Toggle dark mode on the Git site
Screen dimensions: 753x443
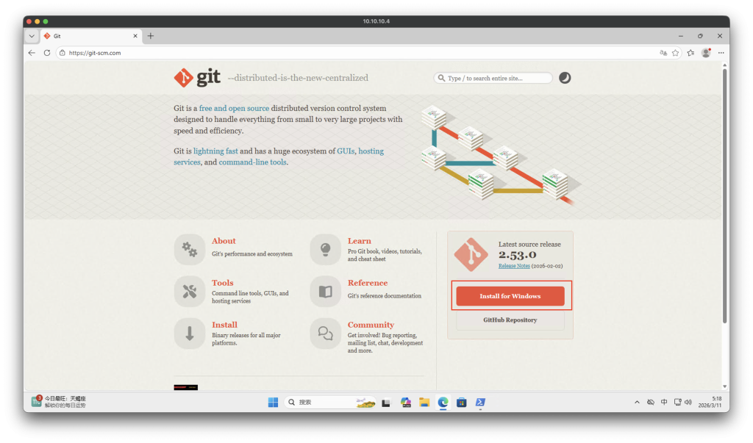click(565, 78)
